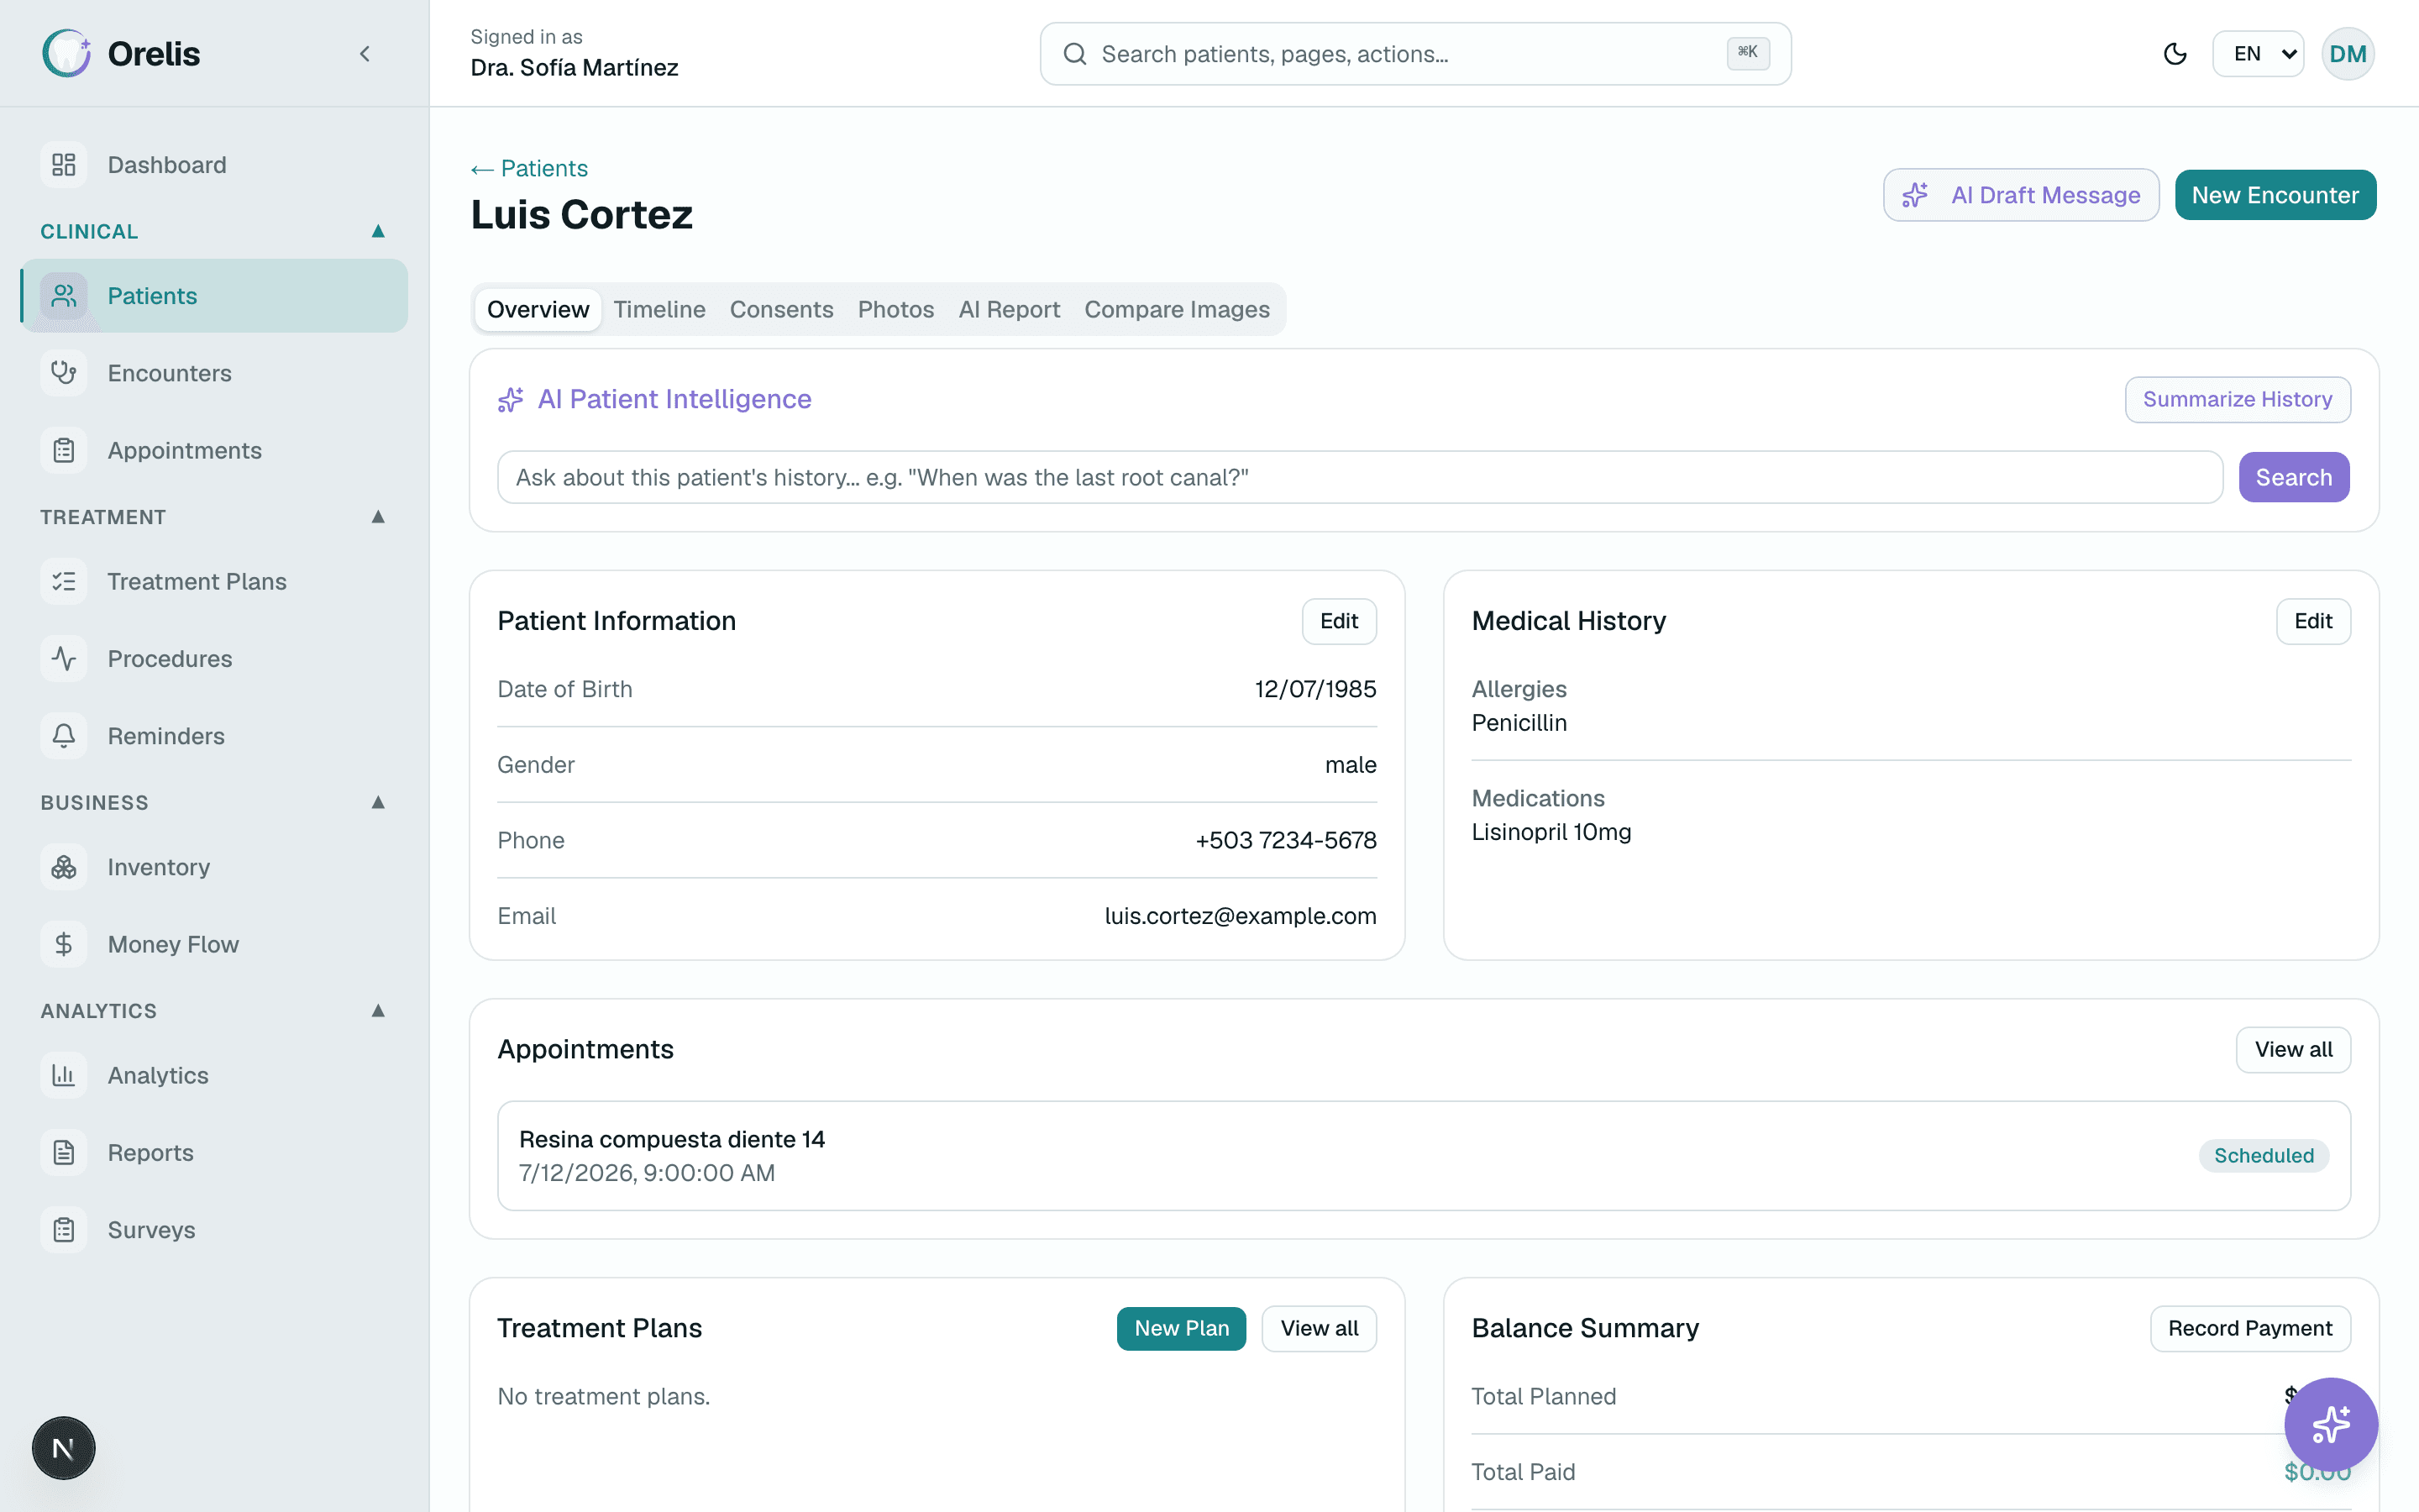Viewport: 2419px width, 1512px height.
Task: Collapse the sidebar with chevron
Action: 365,54
